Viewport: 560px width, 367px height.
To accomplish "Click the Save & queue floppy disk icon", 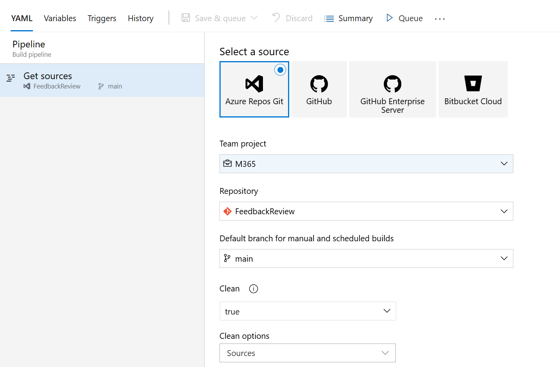I will pos(186,18).
